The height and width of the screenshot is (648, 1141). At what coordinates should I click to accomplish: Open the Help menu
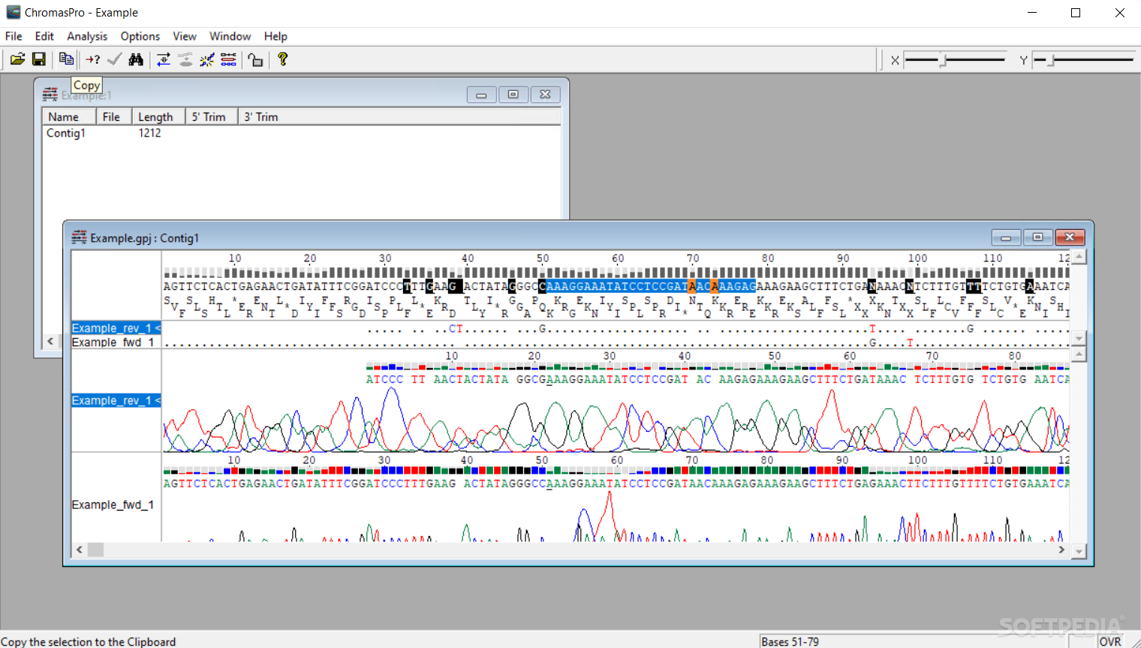click(275, 36)
